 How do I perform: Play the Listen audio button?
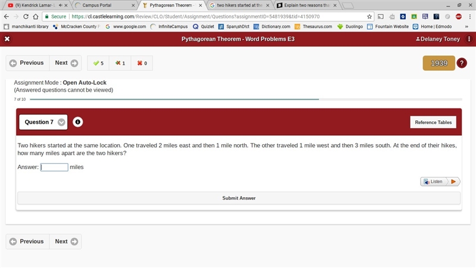coord(453,182)
